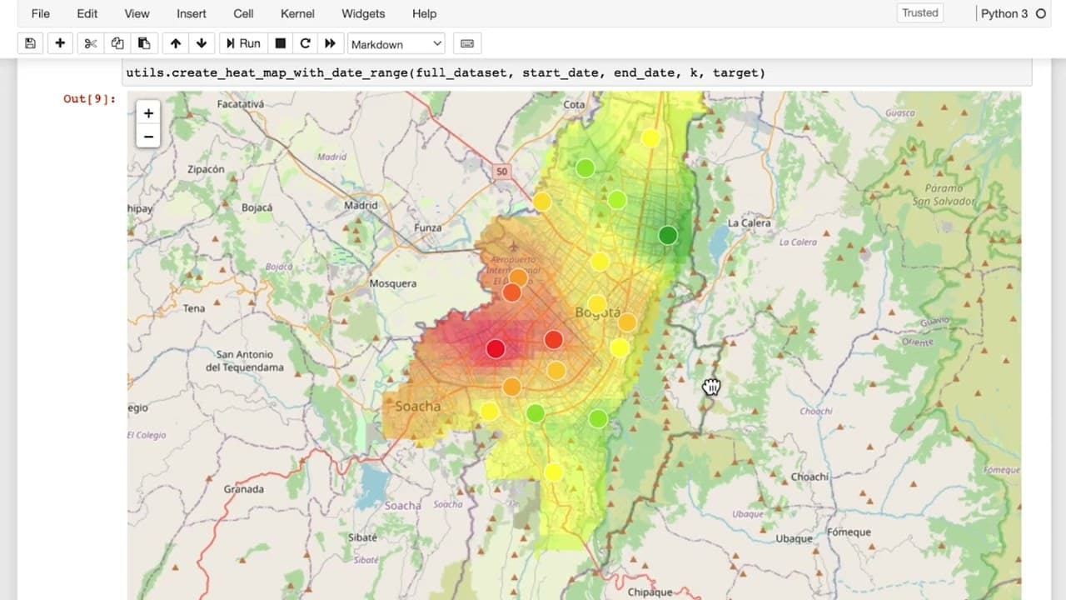The height and width of the screenshot is (600, 1066).
Task: Run the current cell
Action: [x=243, y=43]
